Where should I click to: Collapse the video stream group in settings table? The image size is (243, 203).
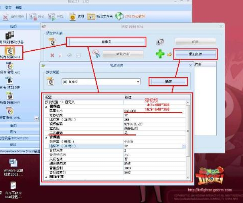click(46, 106)
